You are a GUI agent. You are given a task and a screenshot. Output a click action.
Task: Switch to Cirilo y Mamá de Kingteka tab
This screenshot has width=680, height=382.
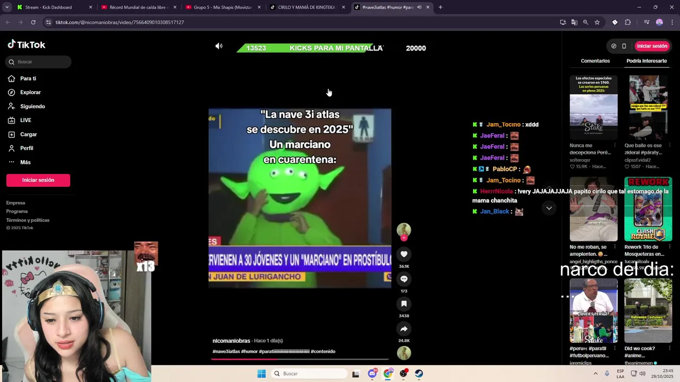click(307, 7)
